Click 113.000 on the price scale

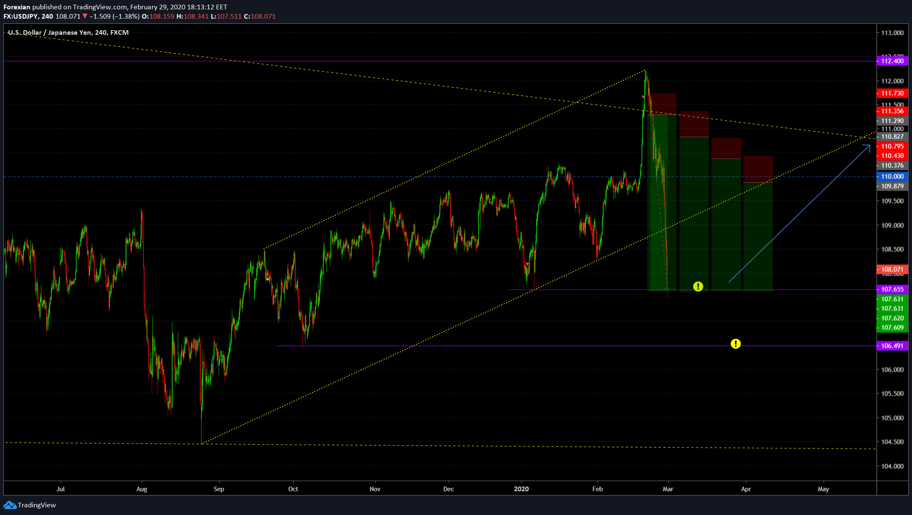point(892,33)
